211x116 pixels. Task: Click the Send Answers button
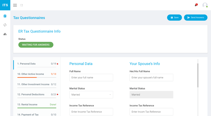click(195, 18)
